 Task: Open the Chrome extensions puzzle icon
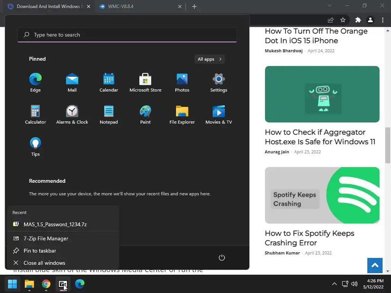click(x=358, y=20)
